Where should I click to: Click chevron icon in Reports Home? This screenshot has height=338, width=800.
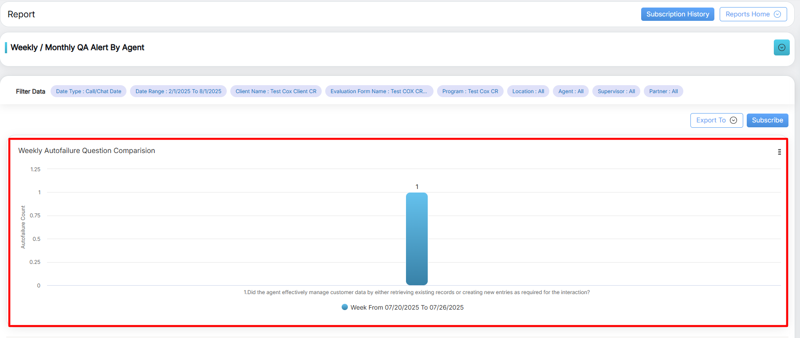777,14
